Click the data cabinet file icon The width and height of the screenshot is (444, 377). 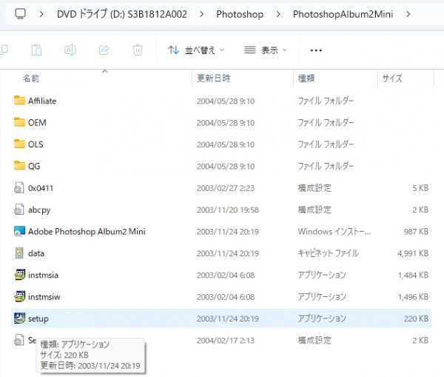pos(19,253)
